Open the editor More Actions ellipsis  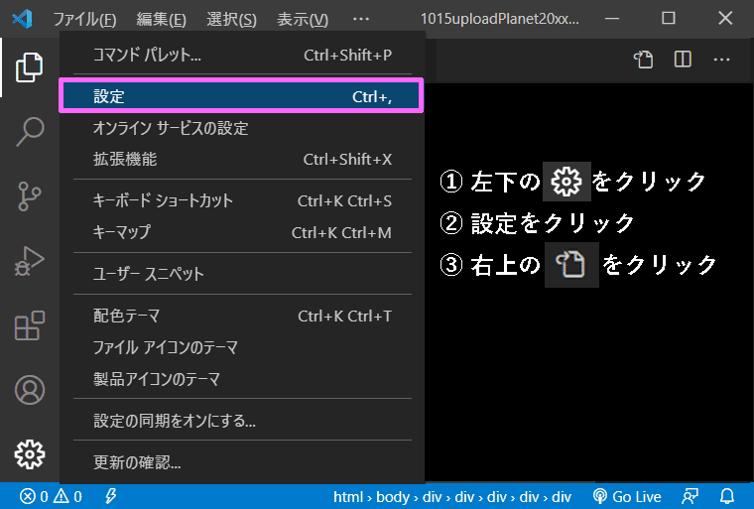click(x=722, y=60)
